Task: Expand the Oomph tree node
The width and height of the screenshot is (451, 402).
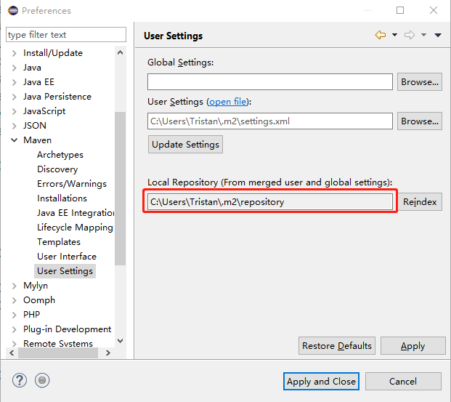Action: click(14, 300)
